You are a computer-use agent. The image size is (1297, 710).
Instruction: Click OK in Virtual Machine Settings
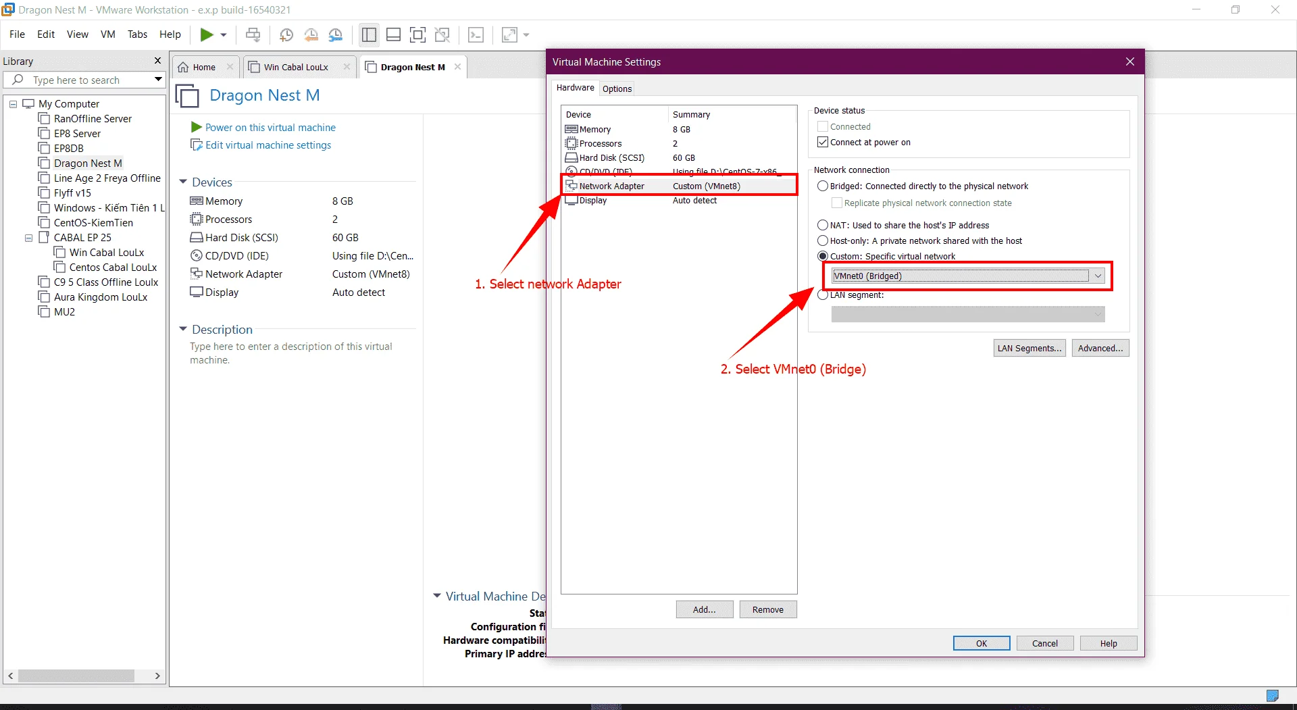982,643
